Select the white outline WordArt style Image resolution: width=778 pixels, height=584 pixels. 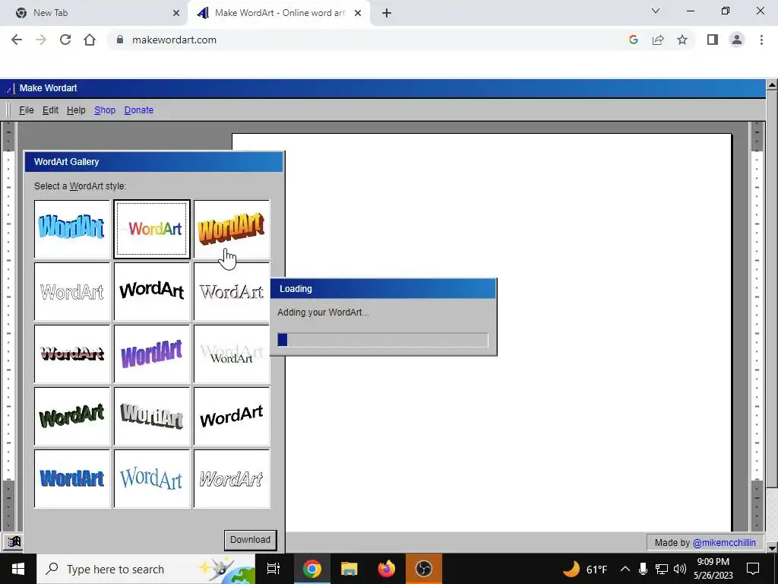click(x=72, y=291)
